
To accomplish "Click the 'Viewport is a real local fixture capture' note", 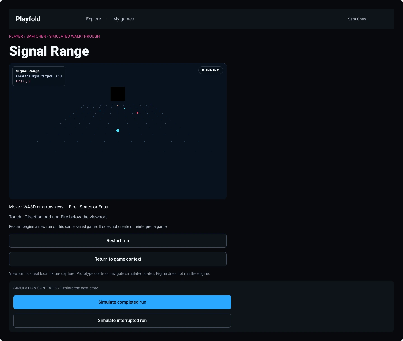I will click(109, 273).
